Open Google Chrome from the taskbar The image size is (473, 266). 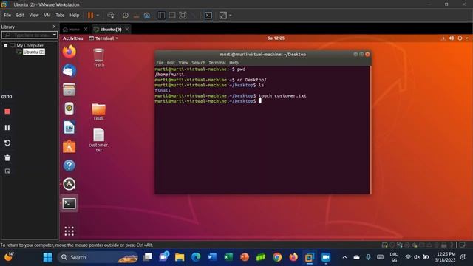click(277, 257)
